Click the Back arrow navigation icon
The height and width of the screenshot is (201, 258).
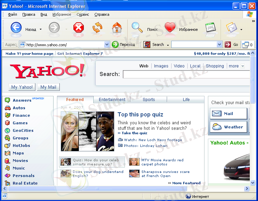pyautogui.click(x=16, y=28)
